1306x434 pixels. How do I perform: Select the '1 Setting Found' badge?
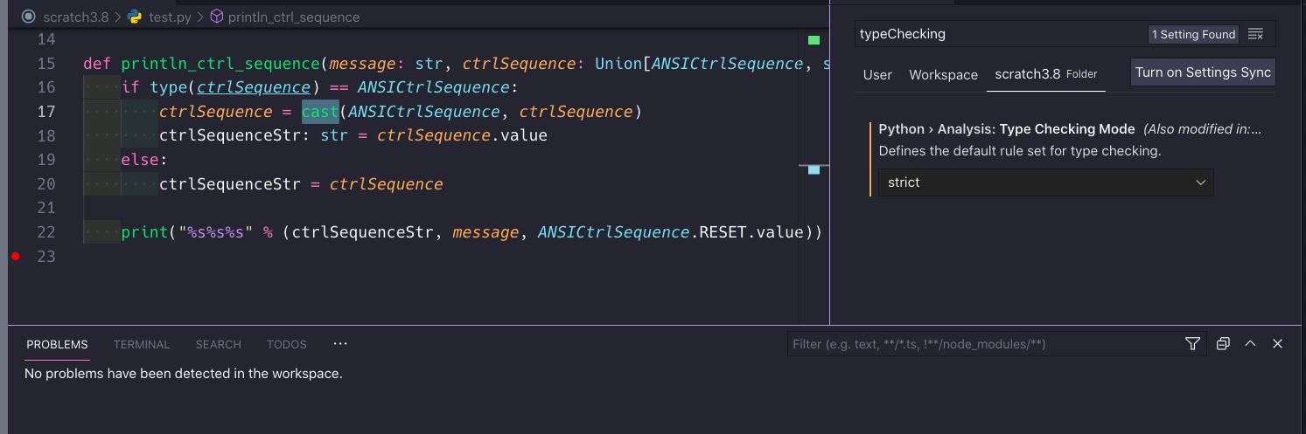click(1193, 34)
